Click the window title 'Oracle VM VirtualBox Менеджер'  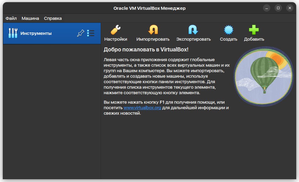click(x=149, y=8)
